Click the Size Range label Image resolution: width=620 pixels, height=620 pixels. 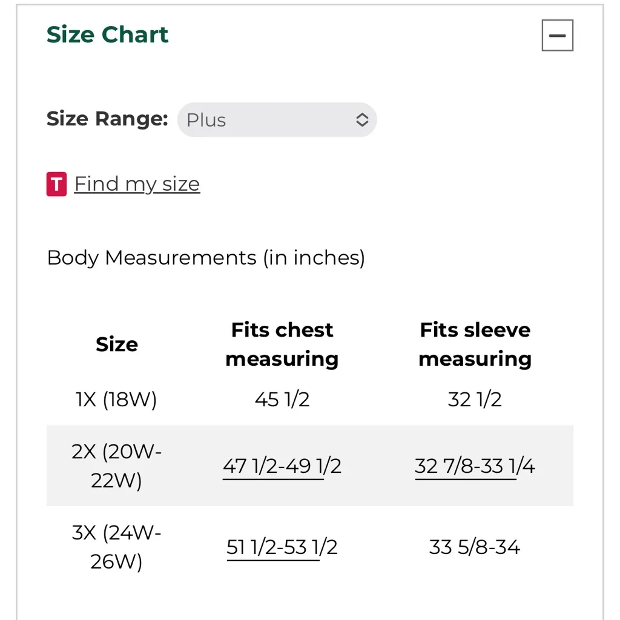(107, 119)
